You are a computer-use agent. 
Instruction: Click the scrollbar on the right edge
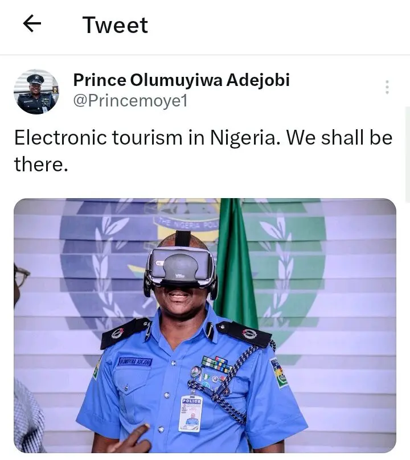point(407,155)
